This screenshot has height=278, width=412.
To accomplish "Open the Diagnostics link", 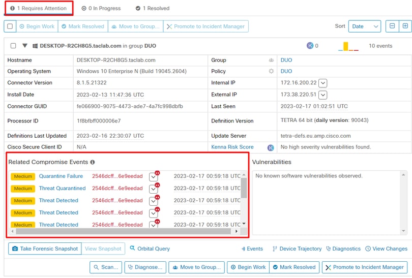I will coord(343,249).
